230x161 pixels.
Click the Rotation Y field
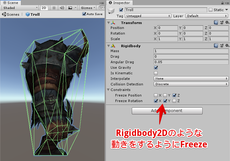(193, 33)
